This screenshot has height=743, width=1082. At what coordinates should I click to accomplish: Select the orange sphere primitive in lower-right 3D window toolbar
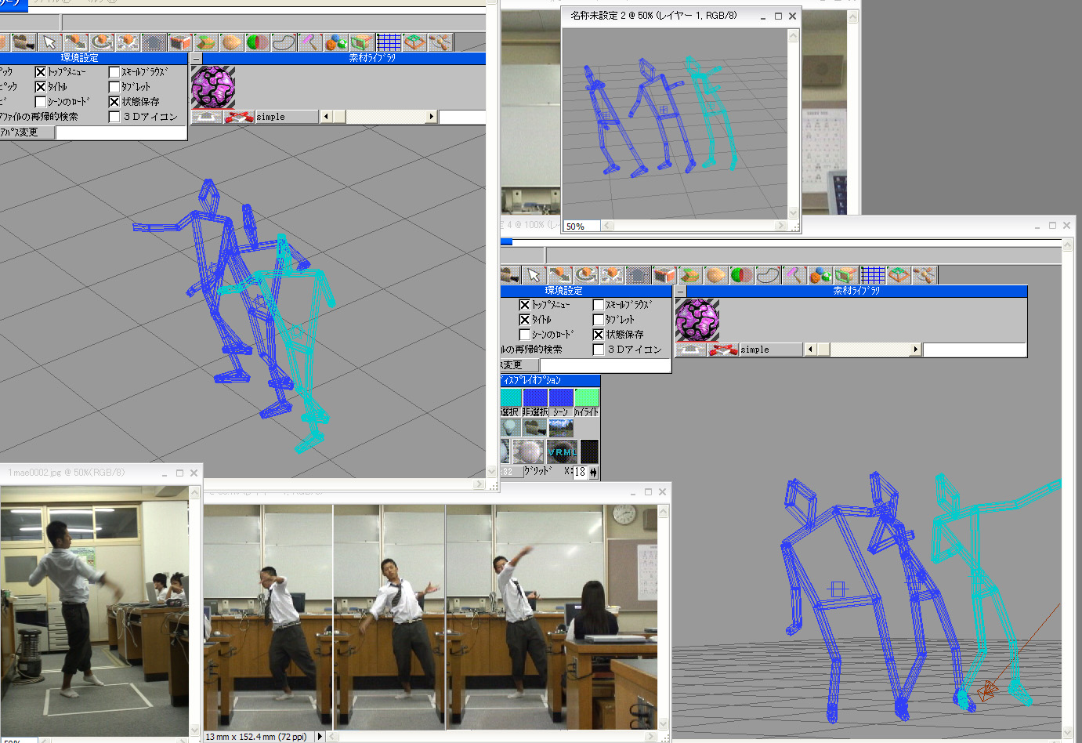pyautogui.click(x=716, y=275)
